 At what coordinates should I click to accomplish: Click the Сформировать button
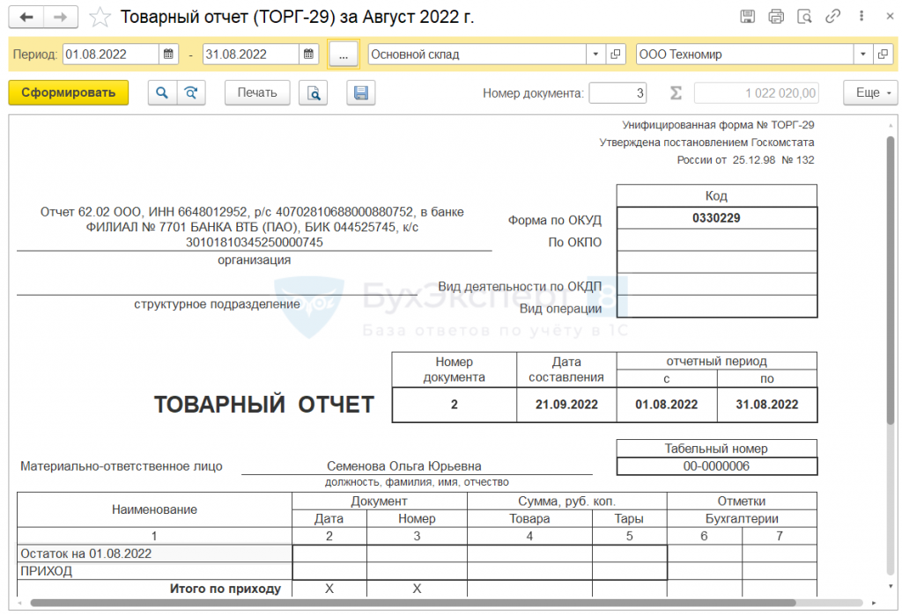point(69,92)
